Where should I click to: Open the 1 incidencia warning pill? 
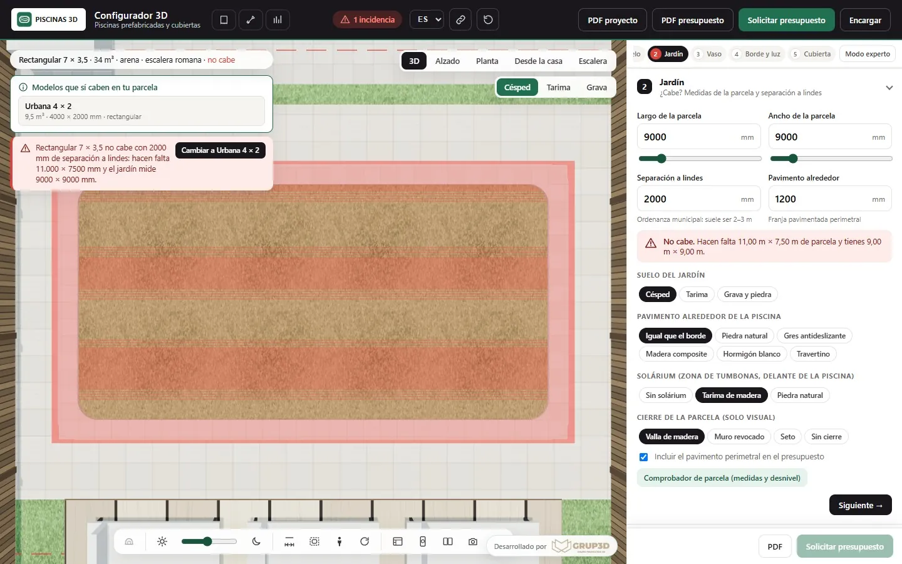click(368, 20)
